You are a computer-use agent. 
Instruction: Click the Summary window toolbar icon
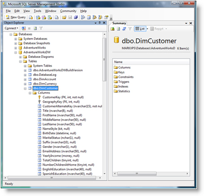89,17
